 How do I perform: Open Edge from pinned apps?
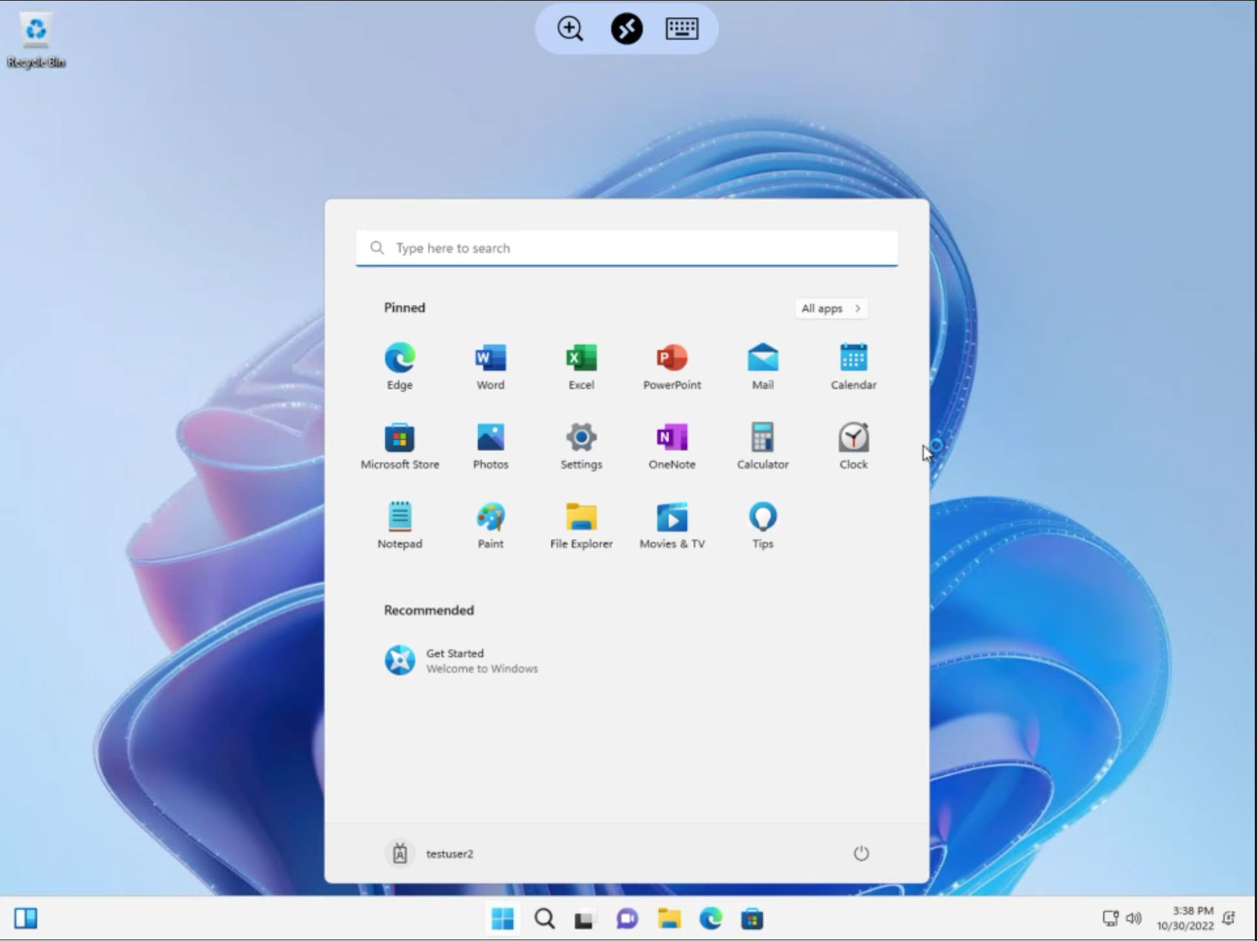pyautogui.click(x=400, y=366)
